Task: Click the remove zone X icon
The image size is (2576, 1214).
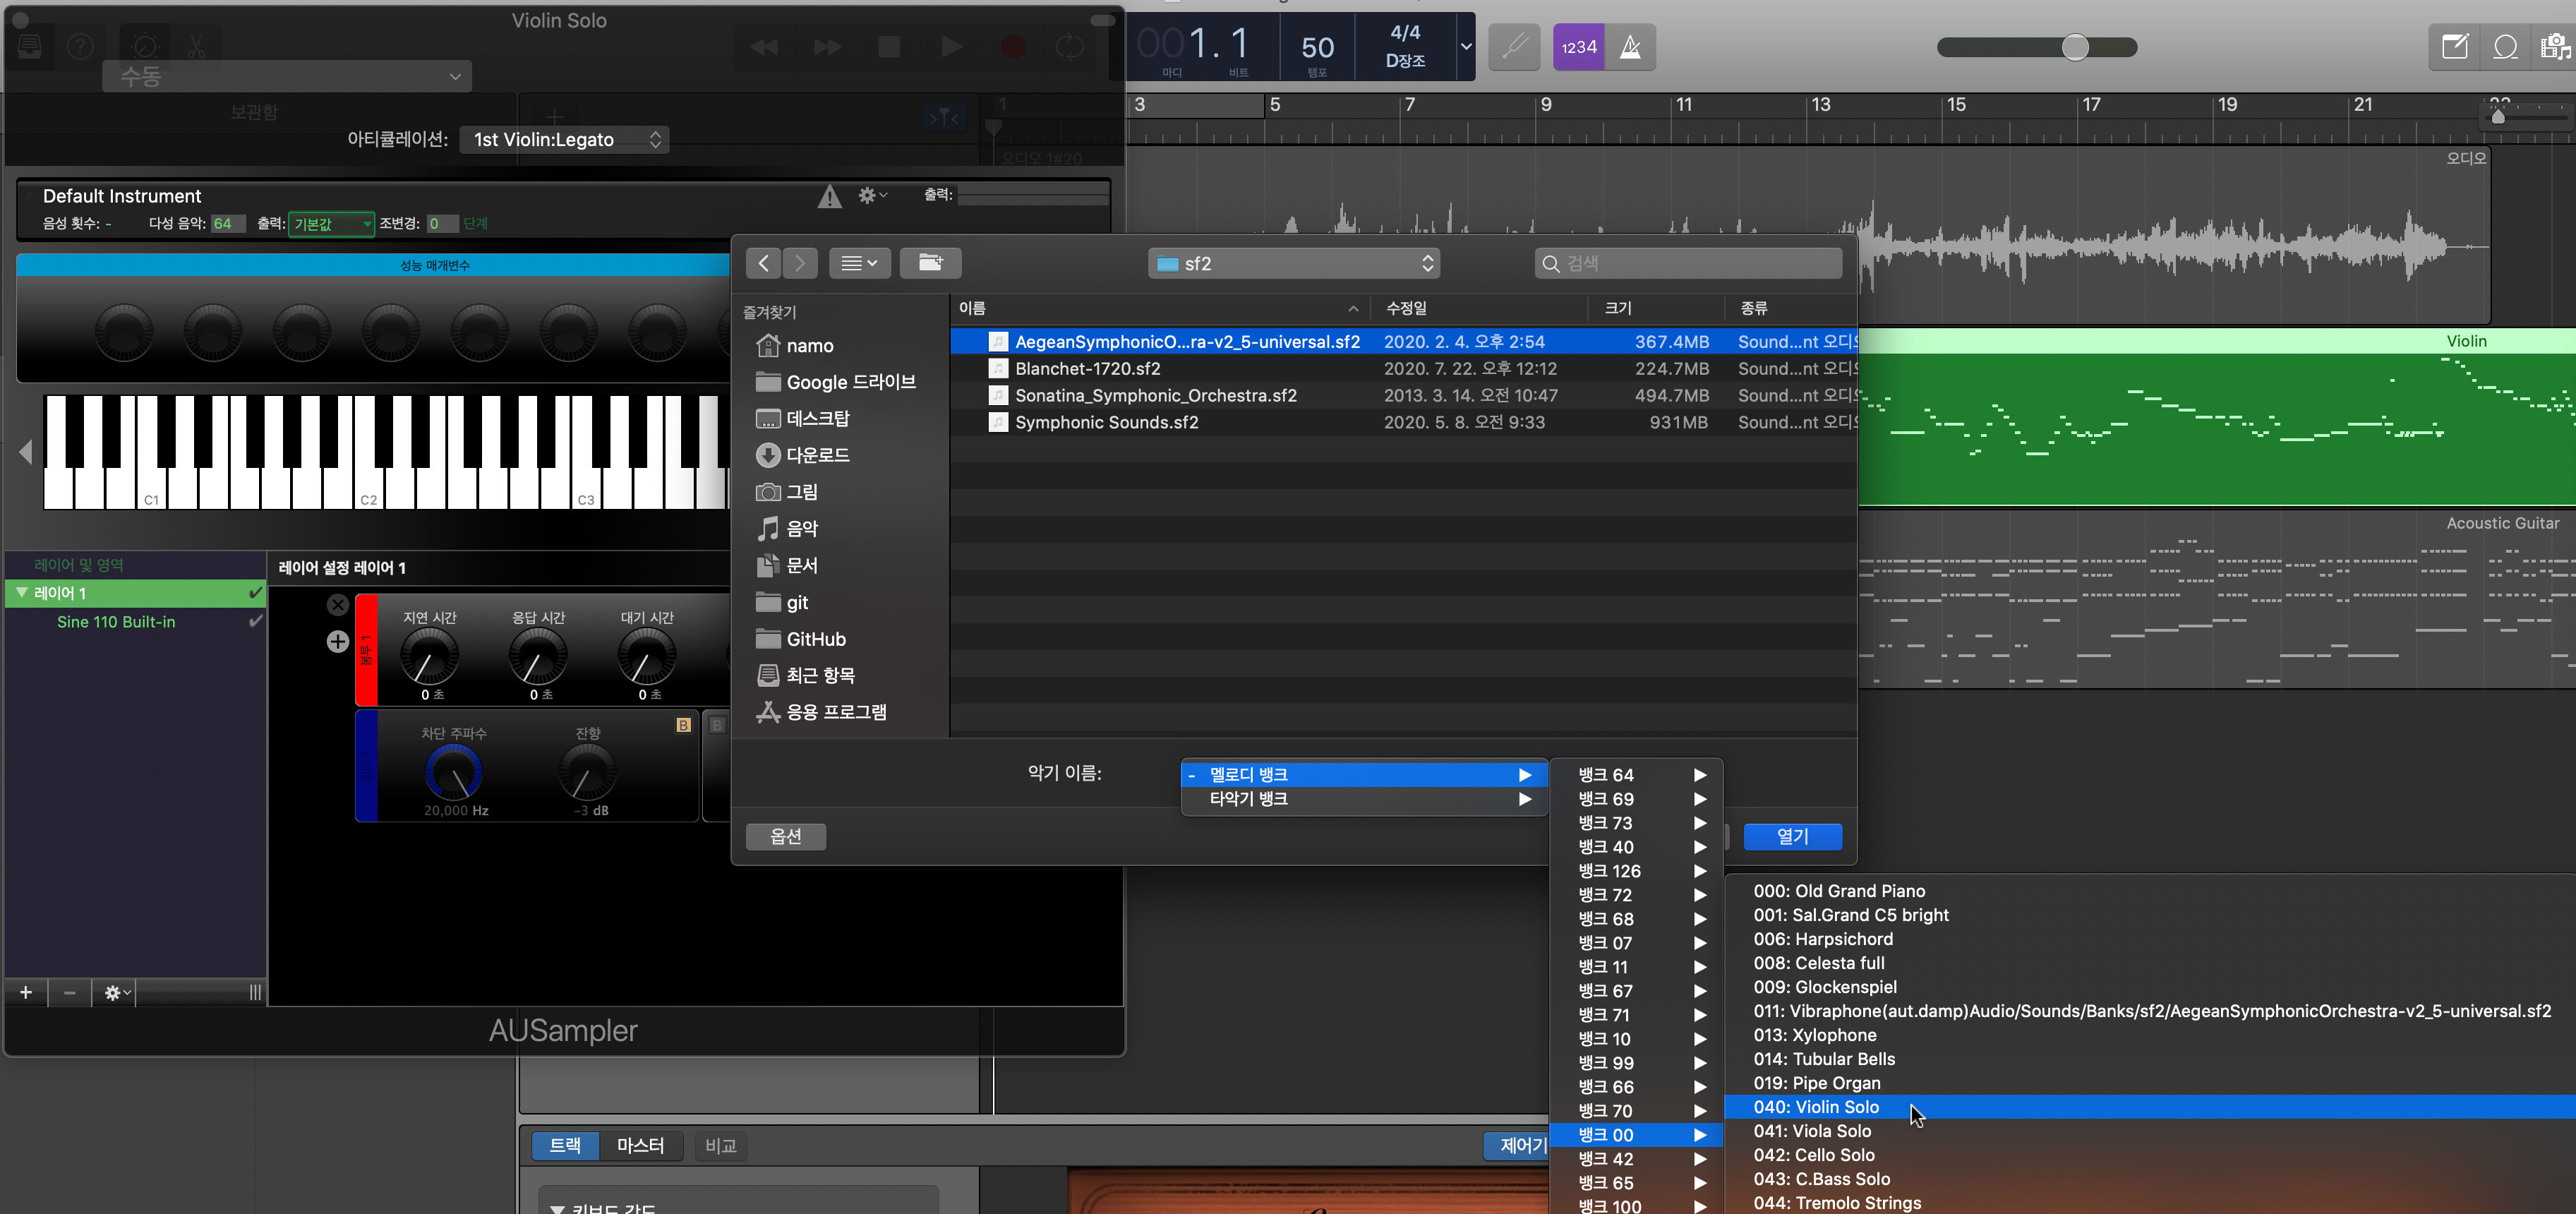Action: click(x=338, y=605)
